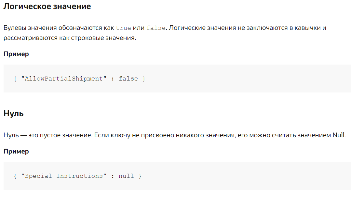351x197 pixels.
Task: Click the "Special Instructions" key in the code block
Action: 64,176
